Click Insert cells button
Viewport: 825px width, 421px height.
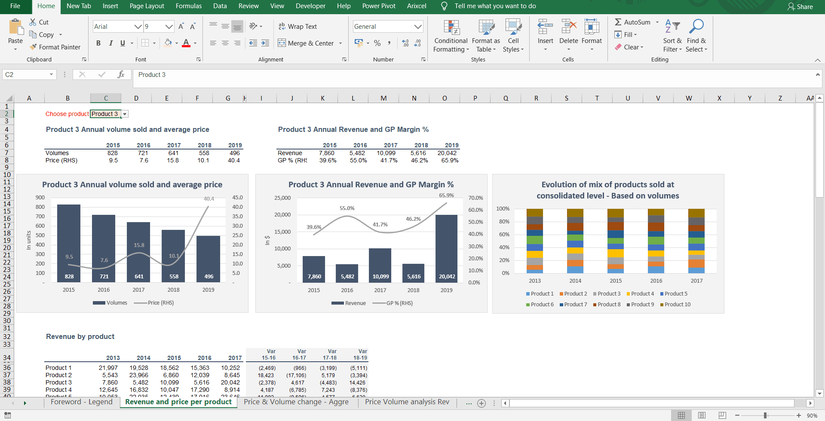pyautogui.click(x=546, y=36)
